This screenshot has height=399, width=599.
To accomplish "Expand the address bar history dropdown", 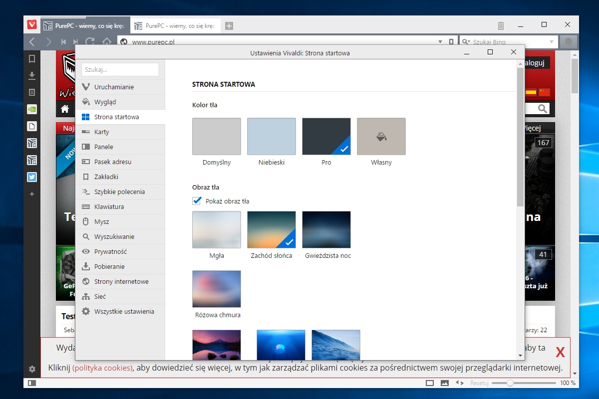I will [x=440, y=42].
